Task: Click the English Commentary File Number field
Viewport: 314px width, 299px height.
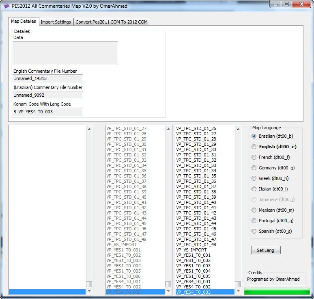Action: (48, 78)
